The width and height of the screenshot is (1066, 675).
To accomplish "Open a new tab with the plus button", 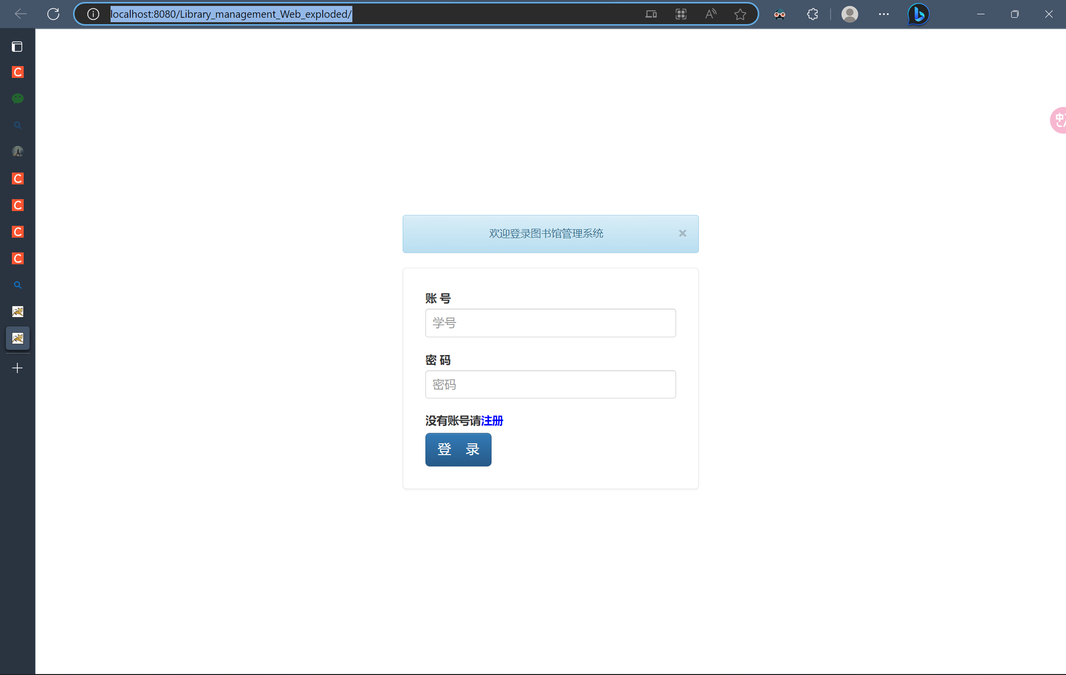I will [17, 368].
